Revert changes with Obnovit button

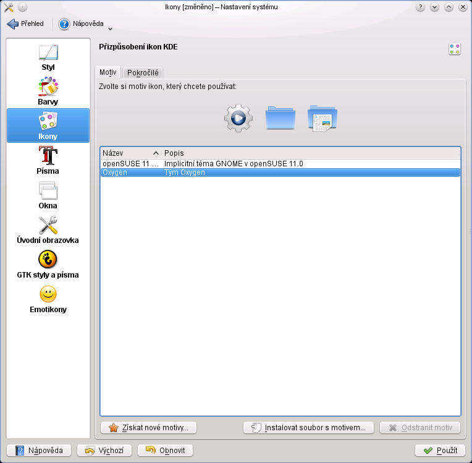(x=165, y=451)
